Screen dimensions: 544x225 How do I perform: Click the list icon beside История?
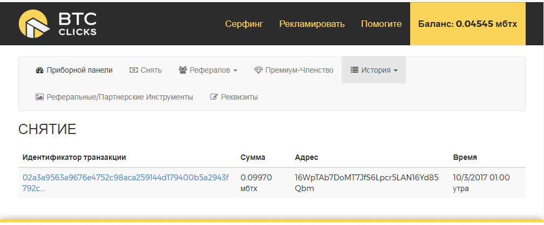click(355, 71)
